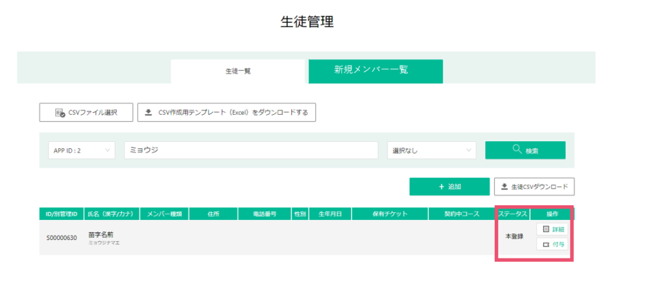Click the ID/別管理ID column header
The width and height of the screenshot is (658, 297).
62,214
